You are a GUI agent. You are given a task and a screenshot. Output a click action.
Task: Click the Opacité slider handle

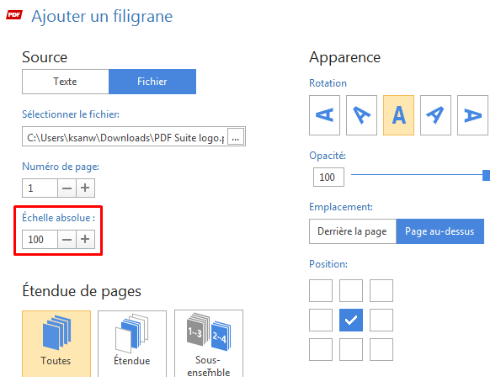[486, 175]
